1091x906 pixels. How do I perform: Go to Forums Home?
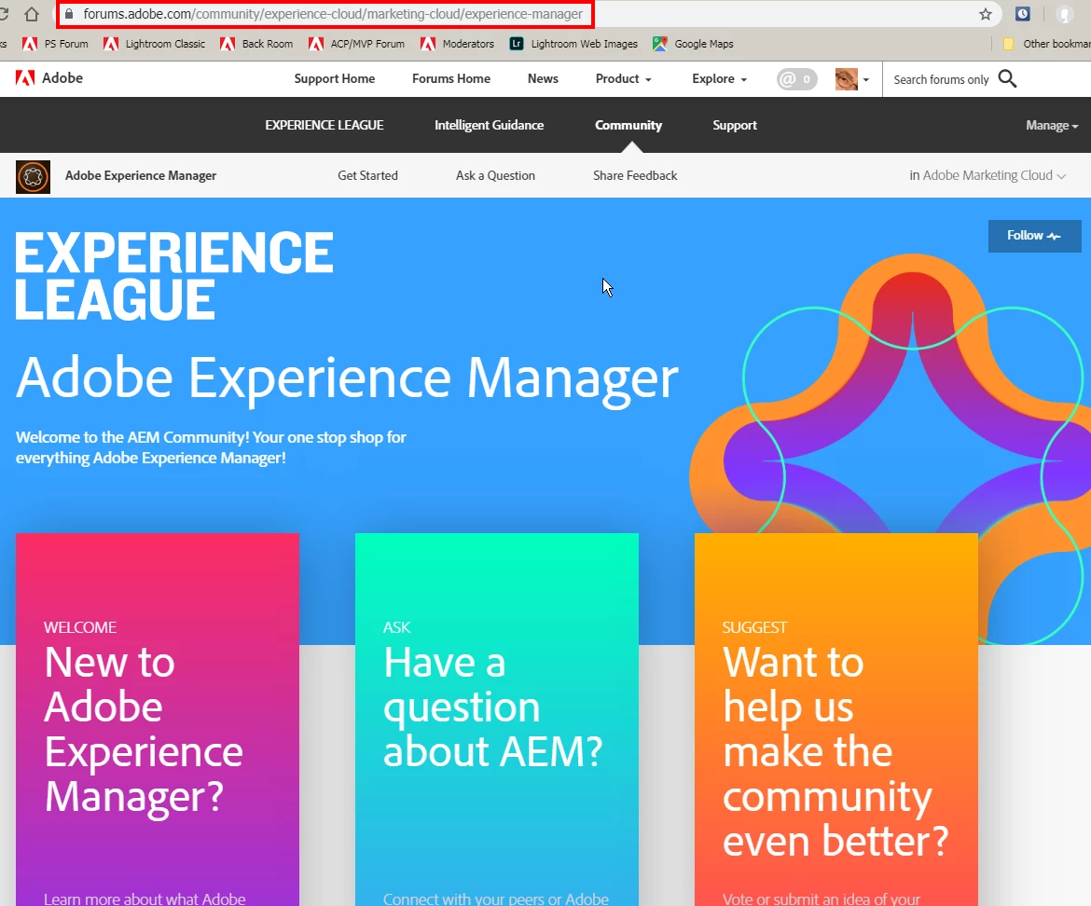pyautogui.click(x=451, y=78)
